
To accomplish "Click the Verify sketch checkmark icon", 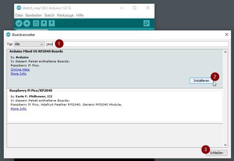I will (x=19, y=23).
